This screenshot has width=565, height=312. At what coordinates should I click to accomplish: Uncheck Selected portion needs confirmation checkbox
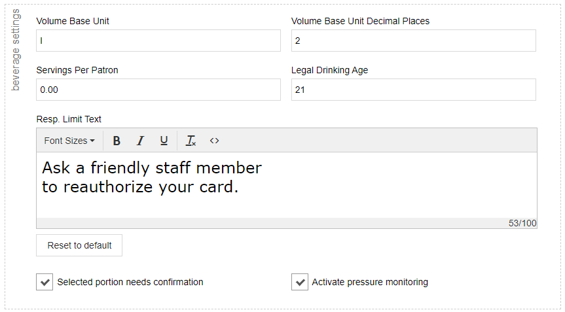pyautogui.click(x=45, y=283)
